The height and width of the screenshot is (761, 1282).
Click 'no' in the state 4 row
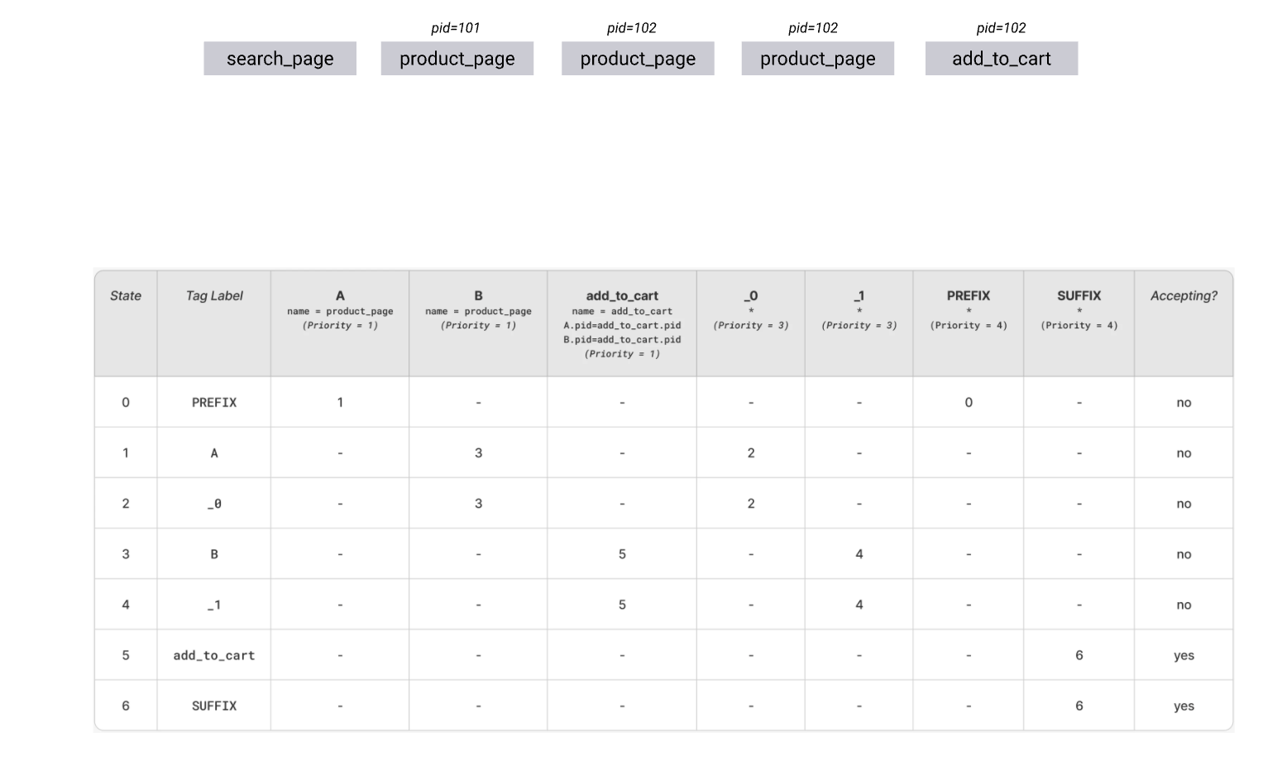(x=1184, y=605)
